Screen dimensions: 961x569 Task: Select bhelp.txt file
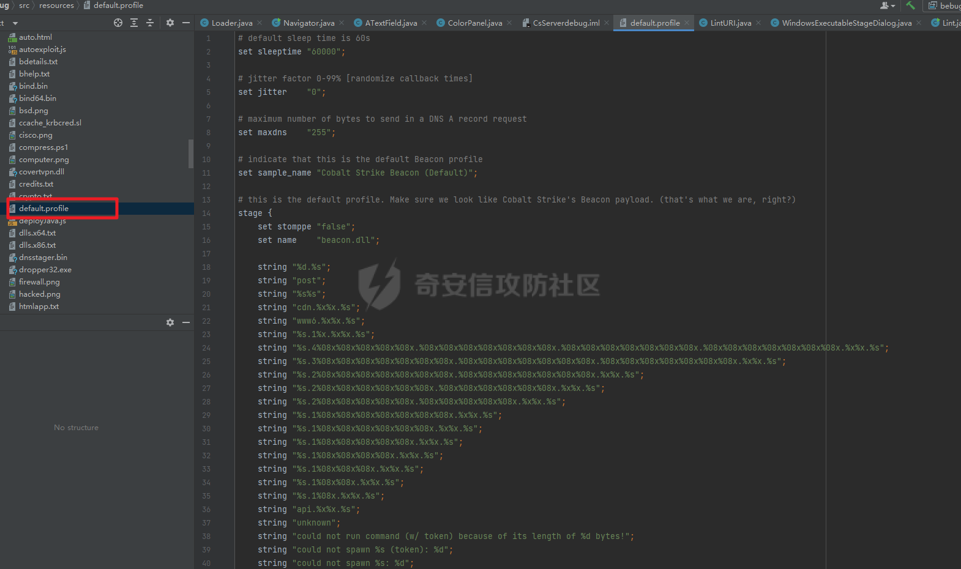[x=34, y=74]
